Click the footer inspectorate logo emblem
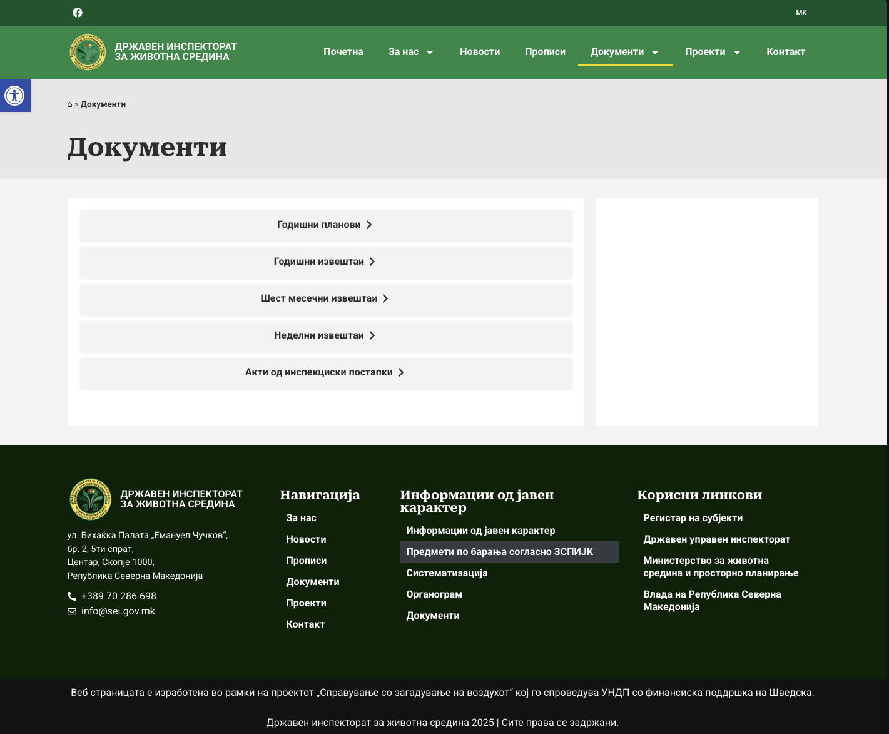This screenshot has width=889, height=734. point(91,499)
